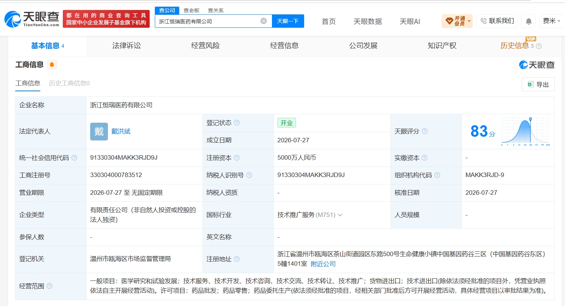Open 附近公司 link

[323, 264]
